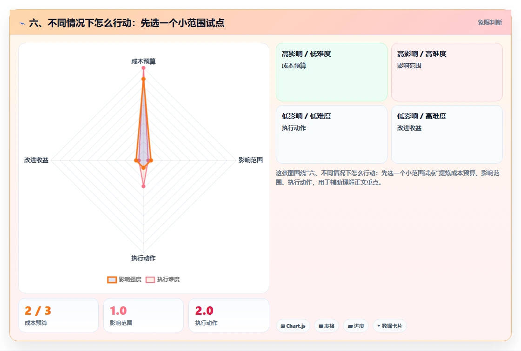The width and height of the screenshot is (521, 351).
Task: Click 执行动作 text in the quadrant card
Action: coord(294,128)
